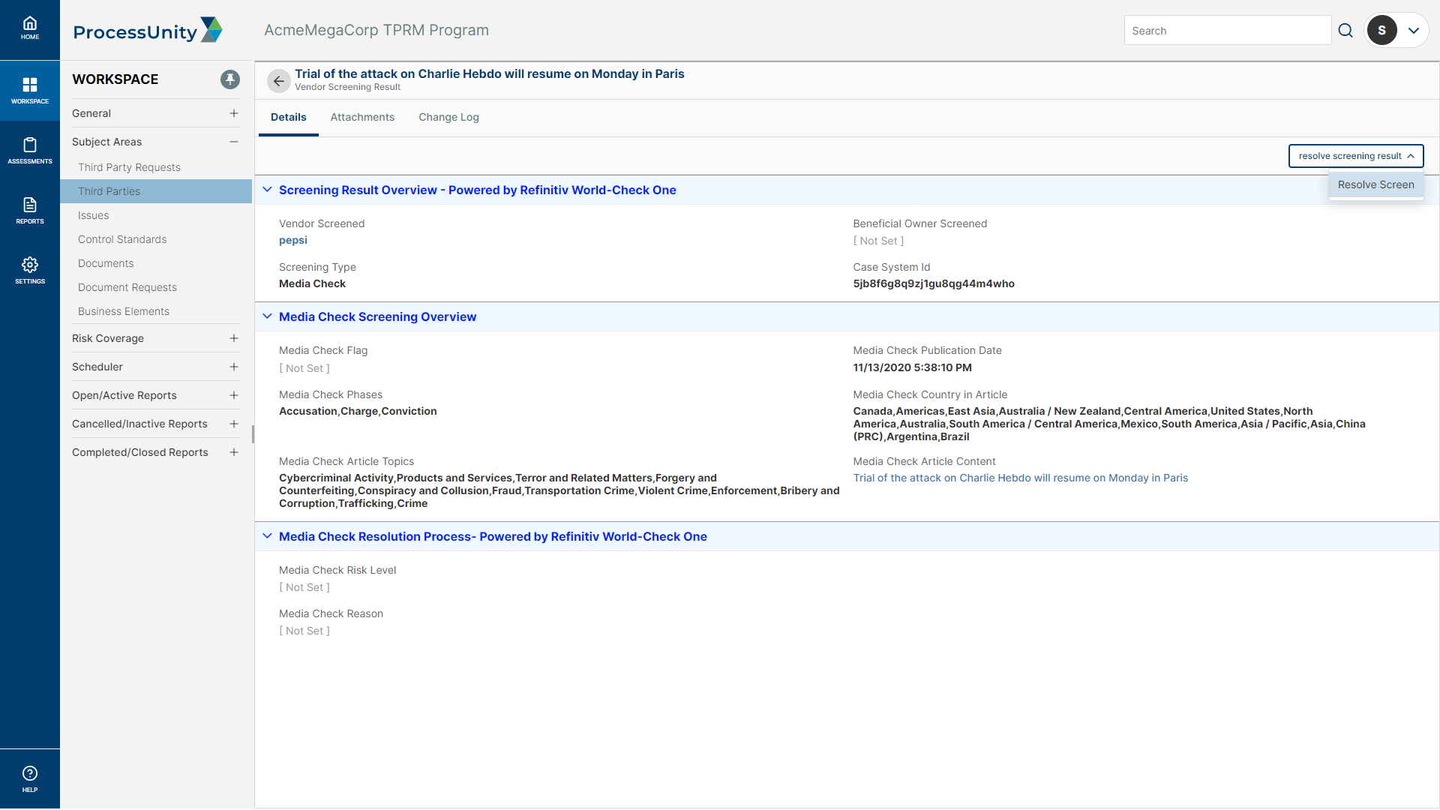The image size is (1440, 810).
Task: Click the Accusation,Charge,Conviction phases value
Action: (358, 411)
